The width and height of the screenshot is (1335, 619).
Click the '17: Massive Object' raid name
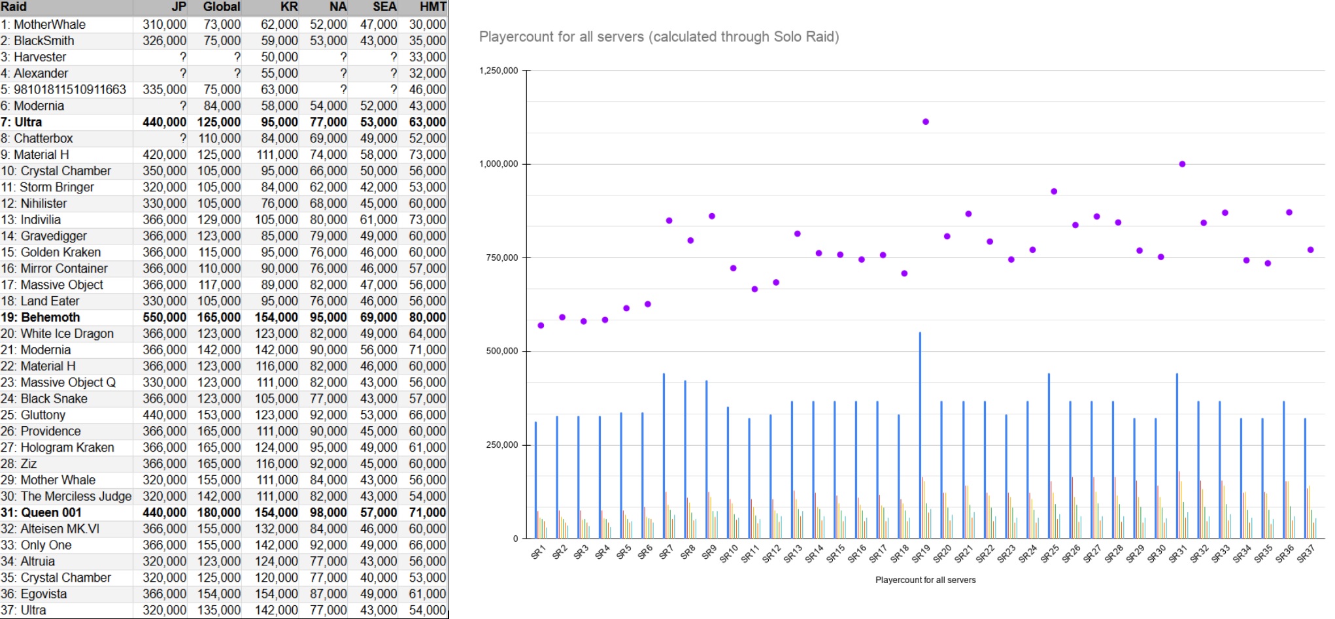pos(52,285)
